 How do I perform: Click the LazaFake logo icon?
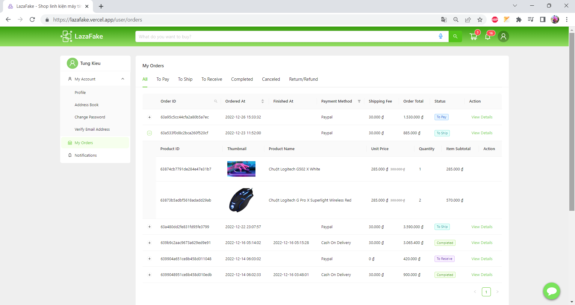[66, 36]
